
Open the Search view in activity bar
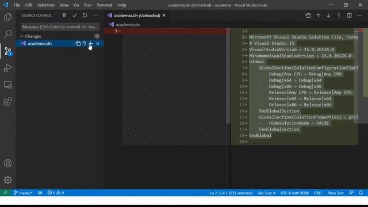[7, 34]
